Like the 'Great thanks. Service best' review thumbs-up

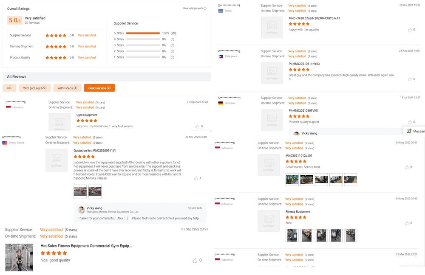407,167
